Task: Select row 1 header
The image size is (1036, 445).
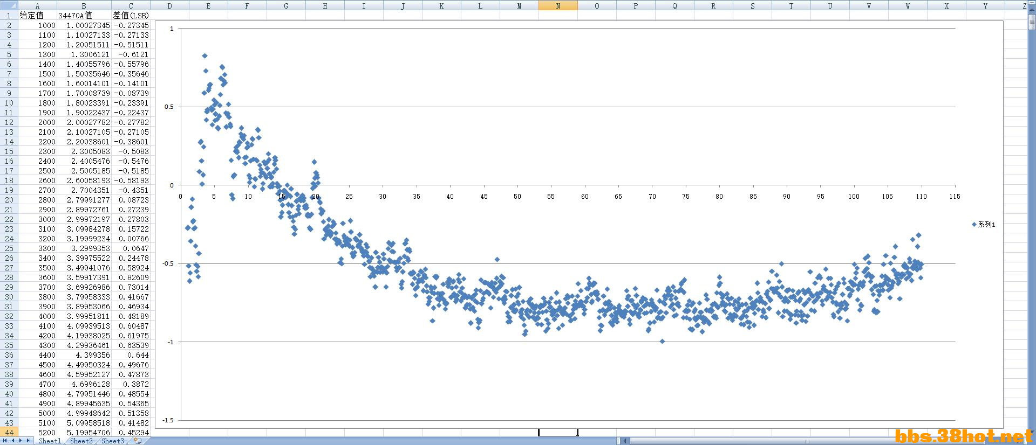Action: (9, 15)
